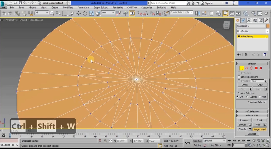Open the Schematic View icon
271x149 pixels.
coord(238,13)
